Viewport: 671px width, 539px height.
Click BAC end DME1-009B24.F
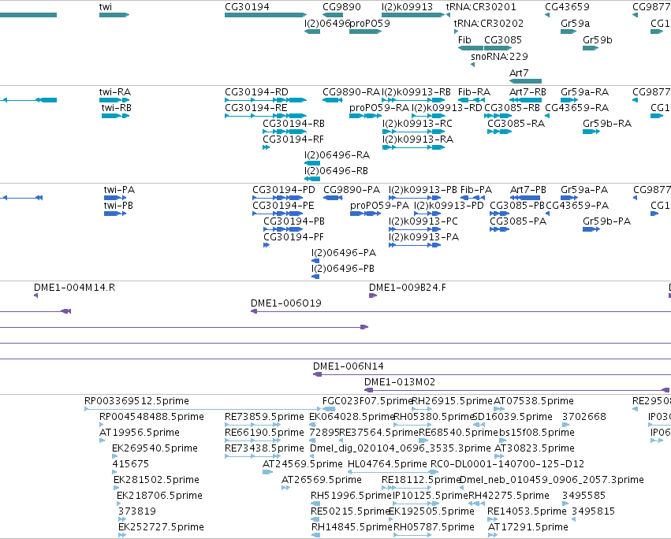point(373,296)
